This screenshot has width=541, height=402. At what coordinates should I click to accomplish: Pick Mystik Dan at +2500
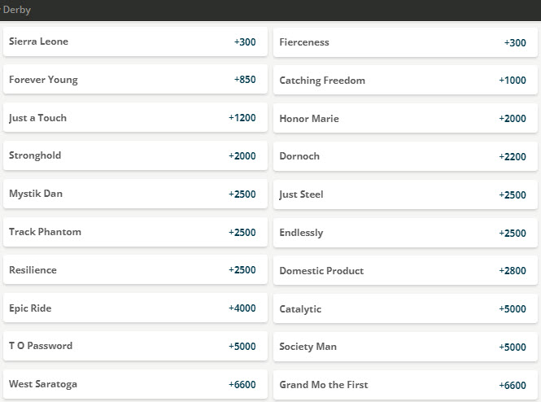(135, 194)
